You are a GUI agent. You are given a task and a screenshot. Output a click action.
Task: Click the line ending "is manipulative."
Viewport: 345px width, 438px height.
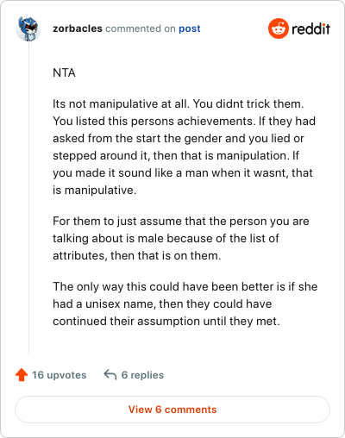(x=95, y=190)
